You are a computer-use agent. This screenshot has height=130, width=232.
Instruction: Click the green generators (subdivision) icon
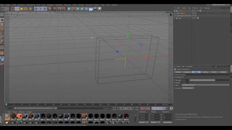(x=78, y=9)
